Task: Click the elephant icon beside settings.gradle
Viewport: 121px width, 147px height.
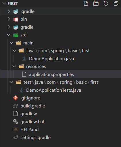Action: pos(16,137)
